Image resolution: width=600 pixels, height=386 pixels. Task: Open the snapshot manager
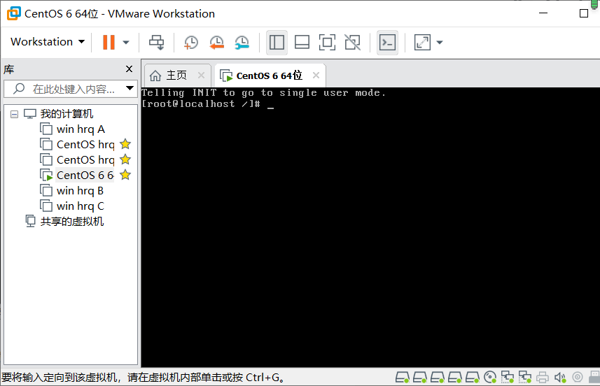pos(242,43)
